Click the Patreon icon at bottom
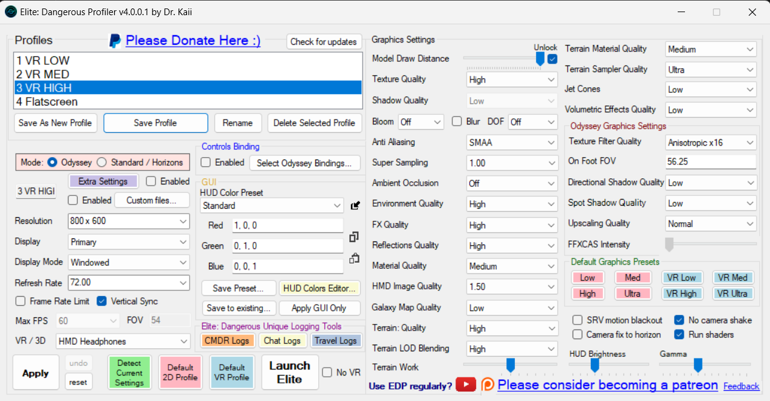Viewport: 770px width, 401px height. pyautogui.click(x=488, y=385)
